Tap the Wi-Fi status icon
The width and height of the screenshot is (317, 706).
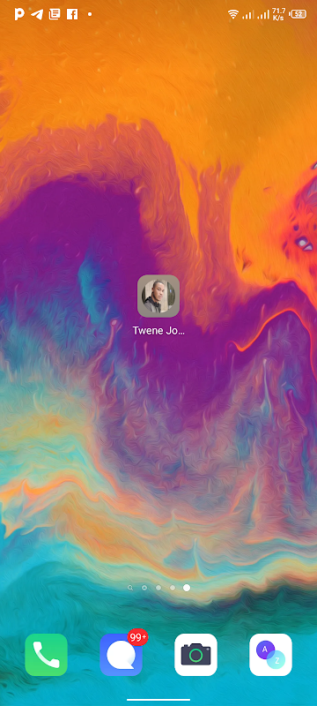click(x=232, y=14)
